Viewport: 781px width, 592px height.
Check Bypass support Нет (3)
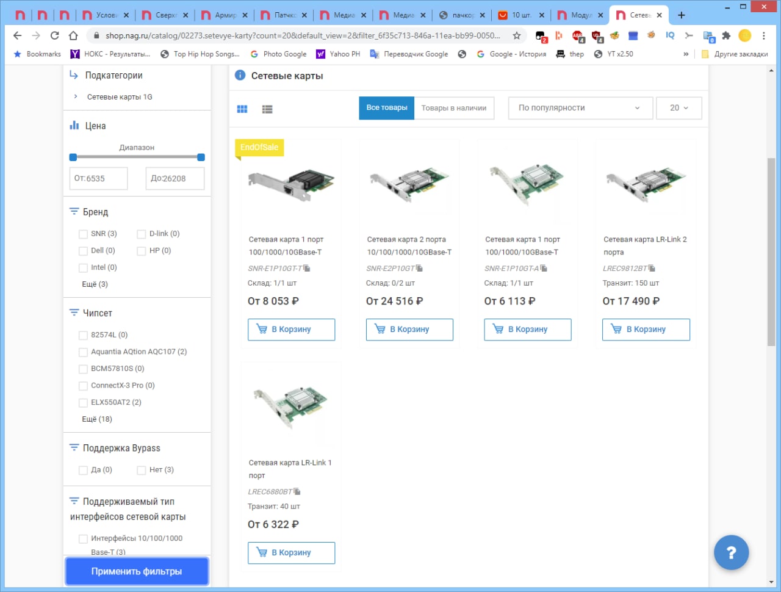[x=141, y=470]
